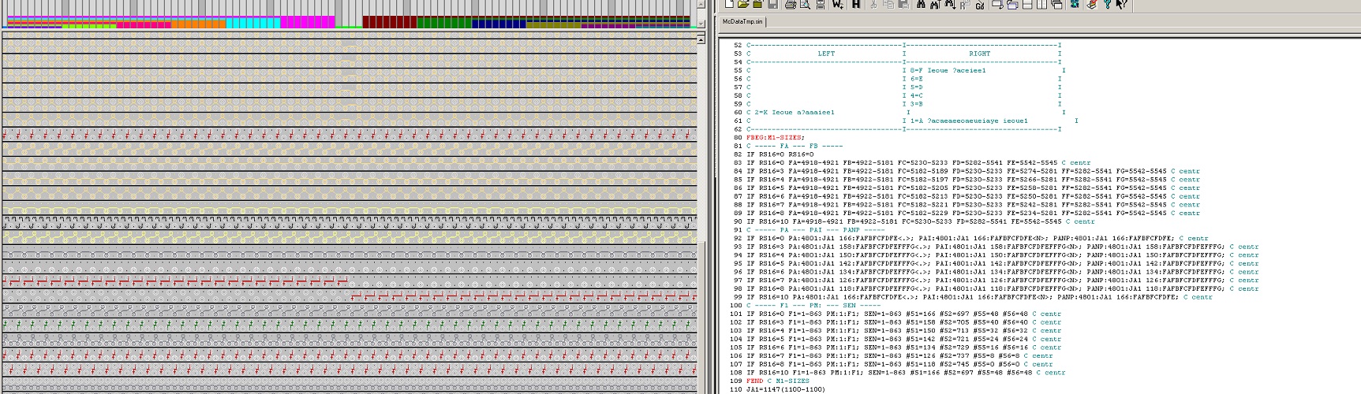Click the bold H toolbar icon
The image size is (1361, 394).
[856, 4]
